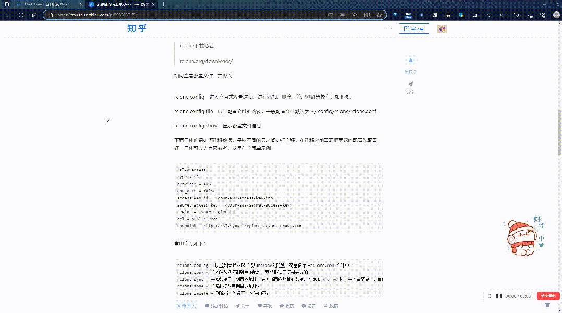Open the Zhihu three-dot more menu
The width and height of the screenshot is (562, 313).
pyautogui.click(x=389, y=28)
